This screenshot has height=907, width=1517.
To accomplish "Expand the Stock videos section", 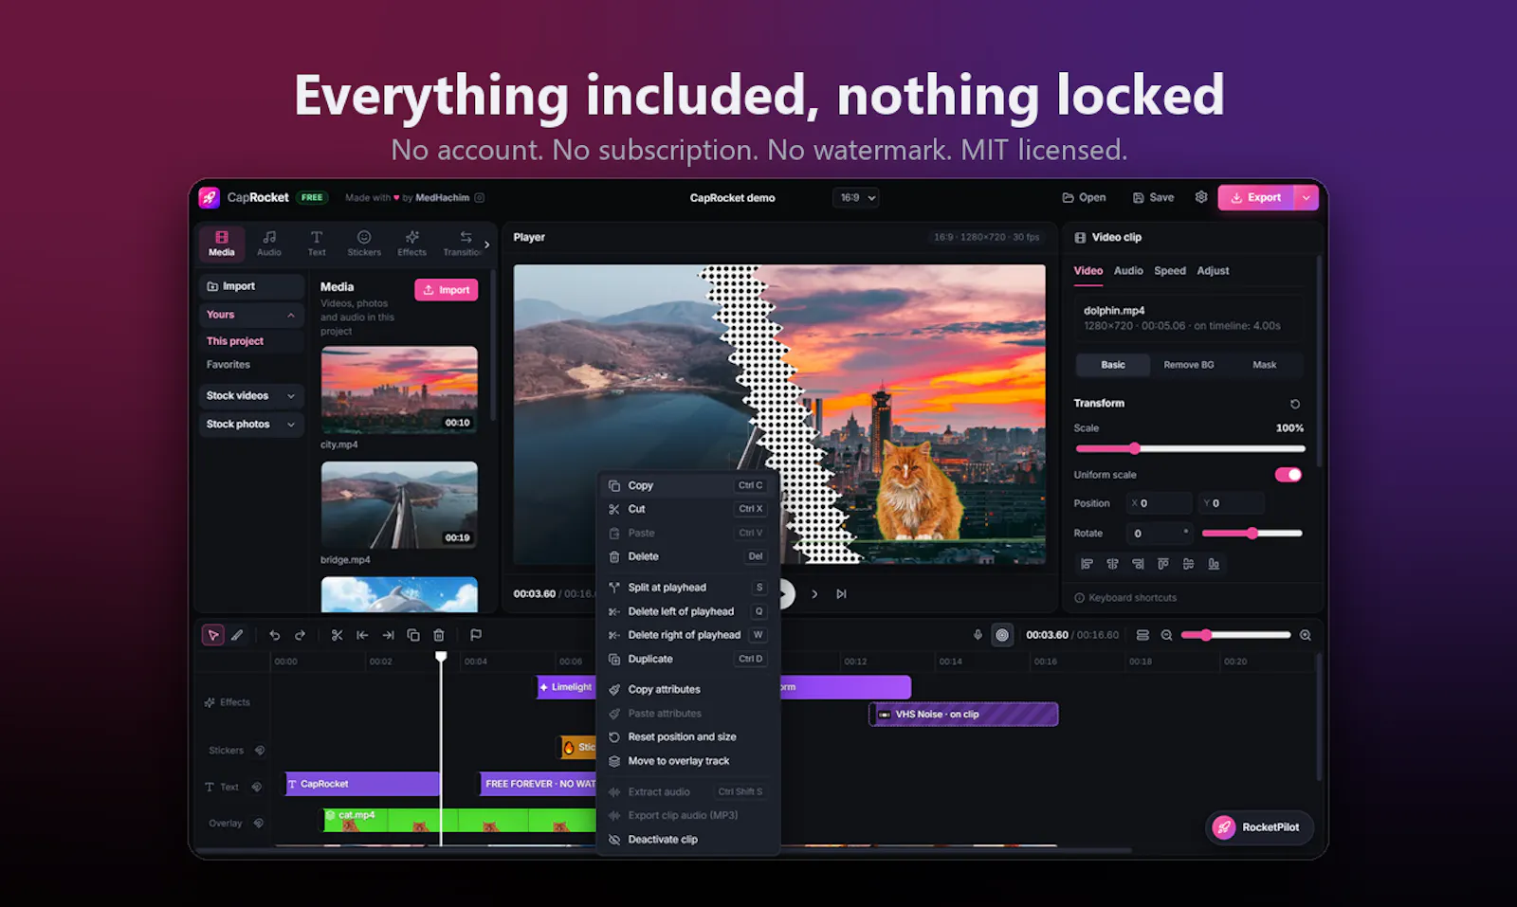I will pos(250,396).
